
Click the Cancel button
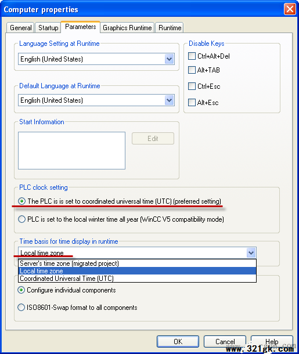[225, 342]
